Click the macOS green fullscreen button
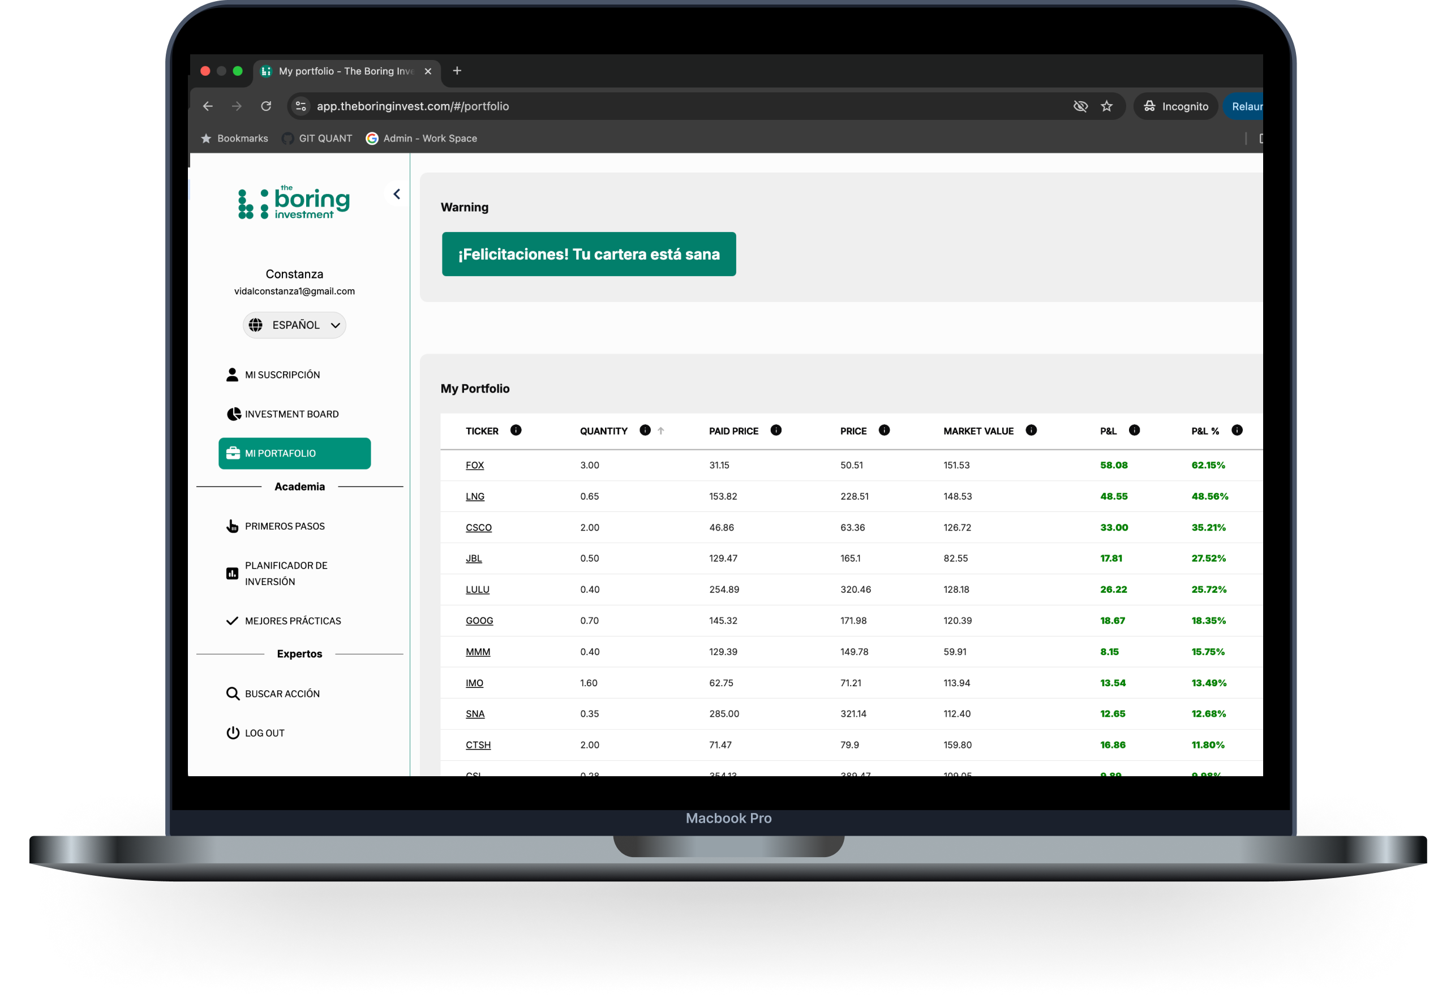The image size is (1455, 998). pos(237,71)
